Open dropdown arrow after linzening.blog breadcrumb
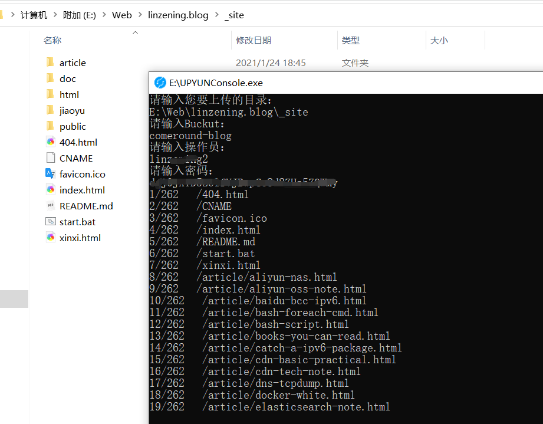The height and width of the screenshot is (424, 543). click(x=216, y=15)
